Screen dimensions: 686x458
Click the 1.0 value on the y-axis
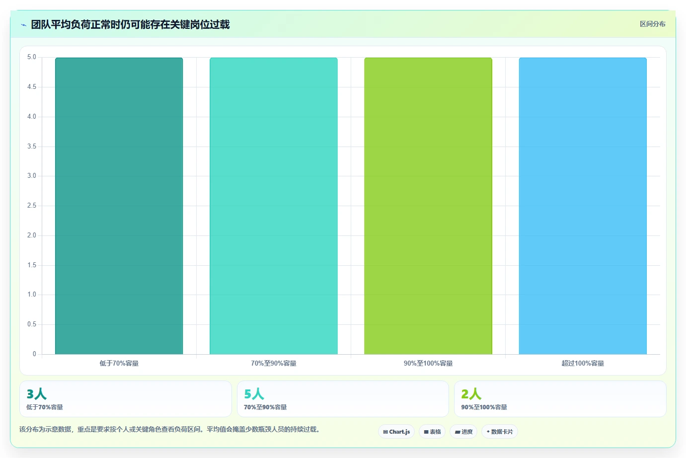[x=32, y=294]
